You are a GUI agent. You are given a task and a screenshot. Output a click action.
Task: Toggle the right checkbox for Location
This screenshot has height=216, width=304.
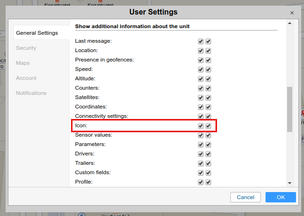pos(208,51)
